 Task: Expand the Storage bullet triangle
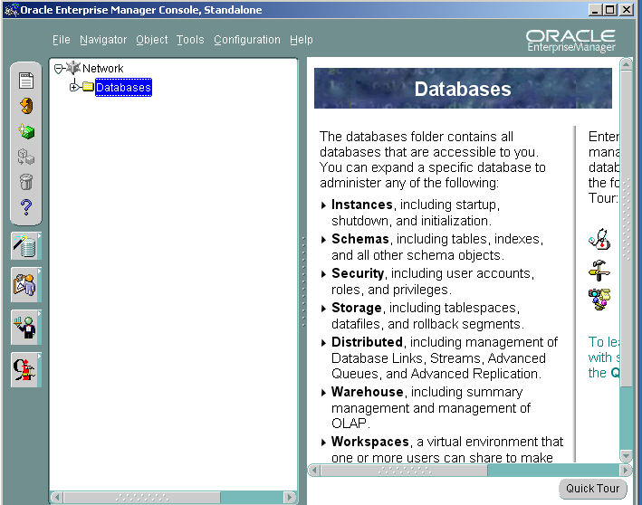tap(323, 309)
